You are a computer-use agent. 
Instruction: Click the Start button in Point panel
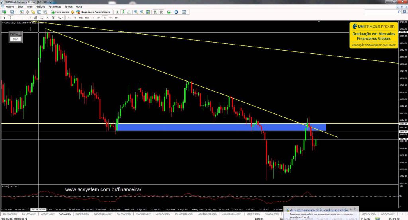[16, 39]
